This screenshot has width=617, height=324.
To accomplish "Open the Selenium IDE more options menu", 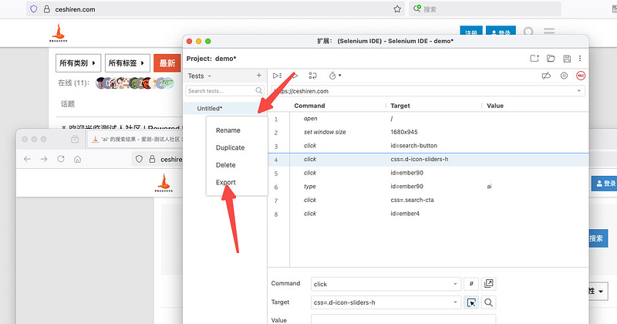I will pyautogui.click(x=580, y=59).
